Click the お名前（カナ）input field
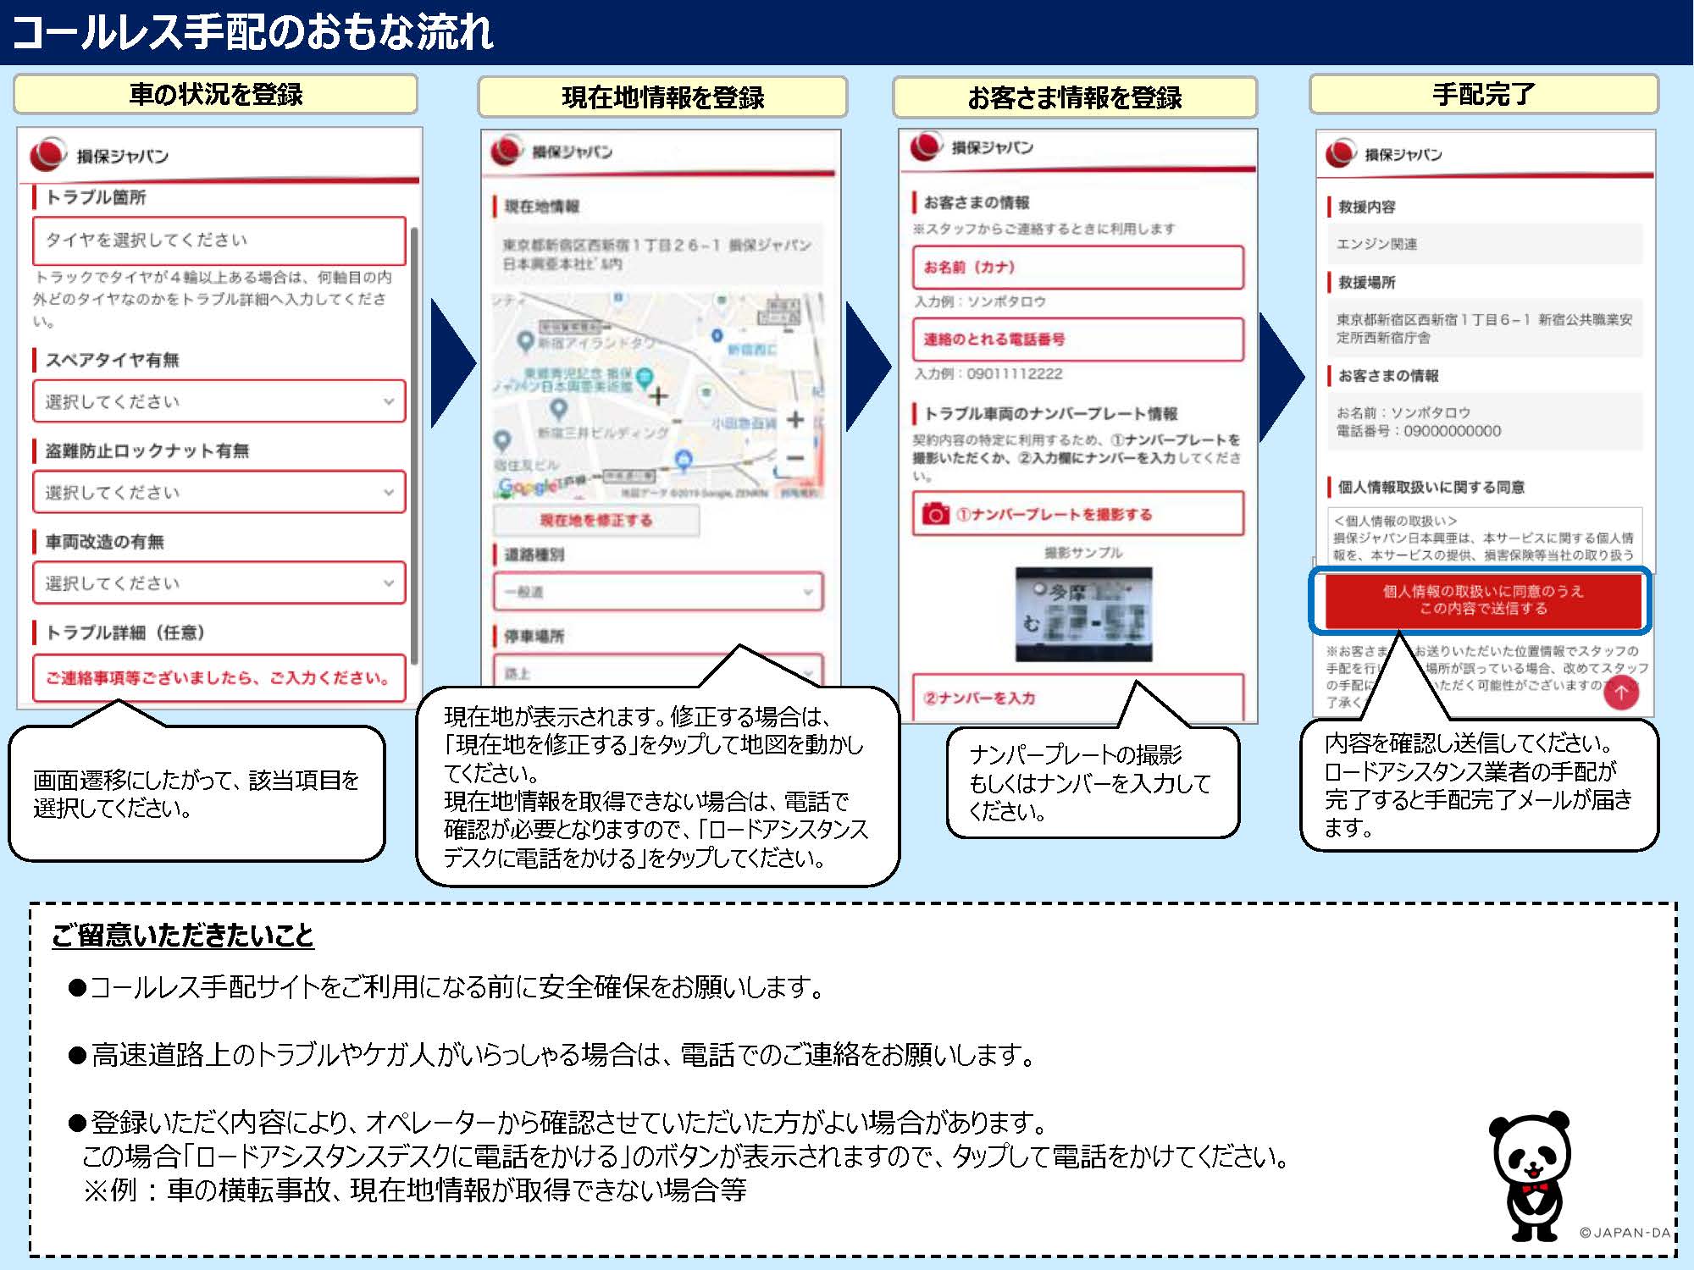This screenshot has height=1270, width=1694. coord(1077,268)
